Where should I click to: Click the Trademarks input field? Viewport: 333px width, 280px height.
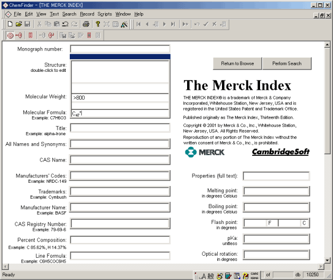[x=120, y=191]
